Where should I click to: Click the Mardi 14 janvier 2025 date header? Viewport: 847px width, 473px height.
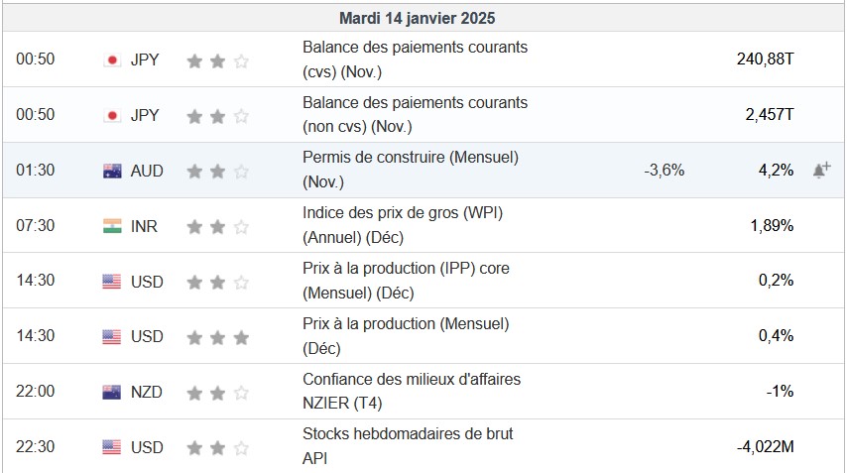417,18
